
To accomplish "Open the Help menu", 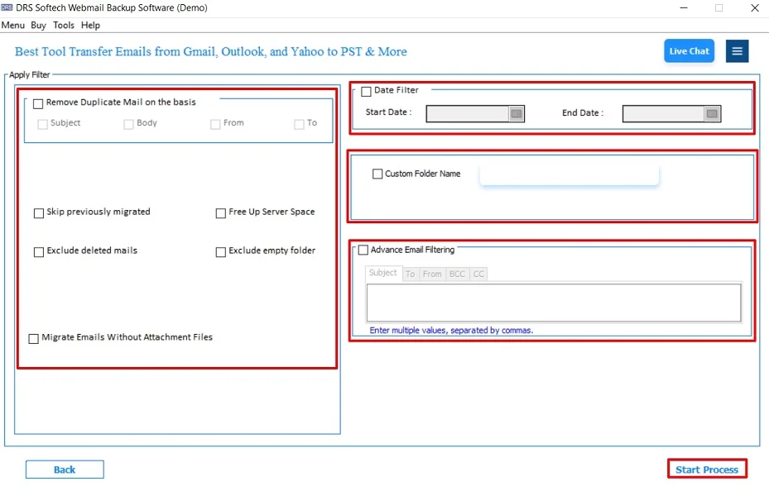I will click(90, 25).
